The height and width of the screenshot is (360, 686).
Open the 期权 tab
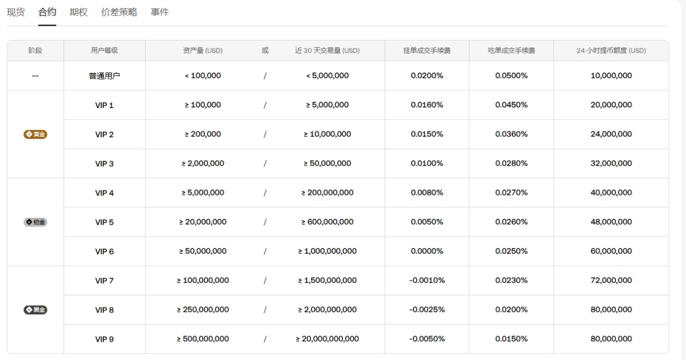pos(79,12)
